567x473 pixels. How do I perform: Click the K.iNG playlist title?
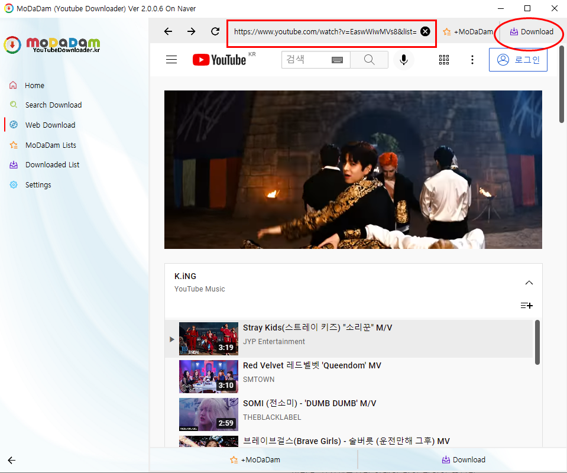pos(185,276)
